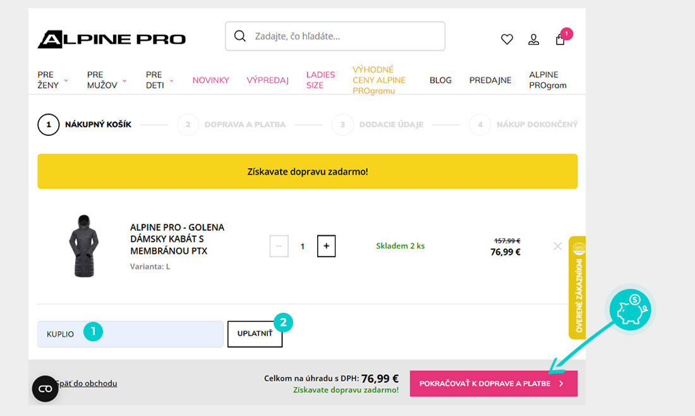695x416 pixels.
Task: Open the shopping bag cart icon
Action: [560, 39]
